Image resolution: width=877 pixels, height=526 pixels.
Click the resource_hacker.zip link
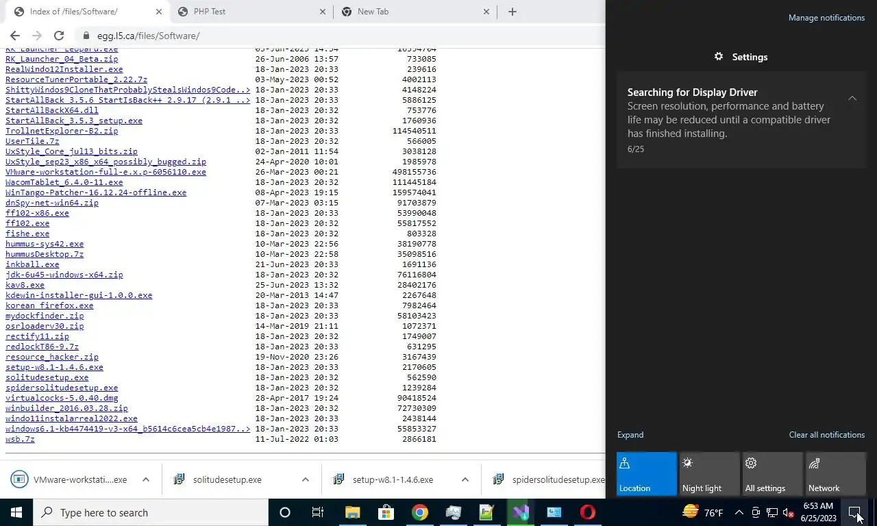click(52, 357)
